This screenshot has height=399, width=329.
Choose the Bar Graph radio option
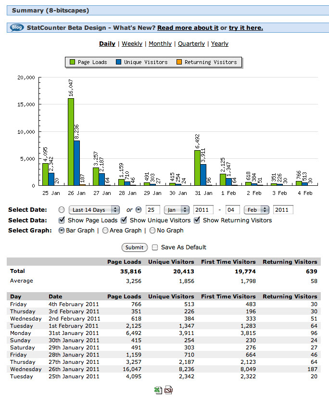(x=61, y=230)
